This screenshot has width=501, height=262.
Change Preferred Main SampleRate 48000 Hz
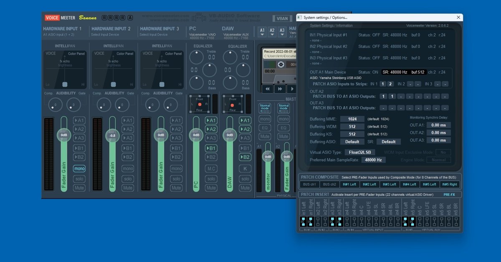tap(373, 160)
